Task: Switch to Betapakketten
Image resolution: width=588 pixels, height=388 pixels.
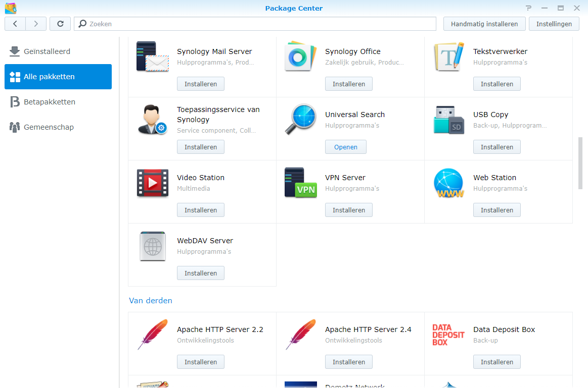Action: tap(58, 102)
